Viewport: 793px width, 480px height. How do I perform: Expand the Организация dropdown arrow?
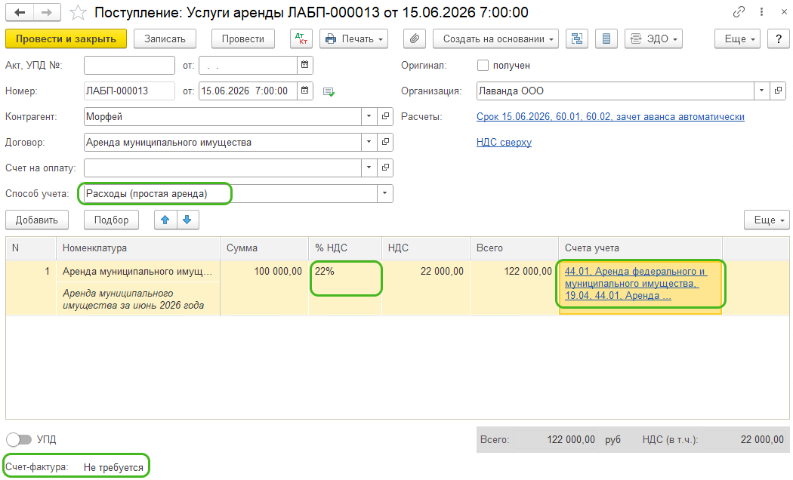click(761, 91)
